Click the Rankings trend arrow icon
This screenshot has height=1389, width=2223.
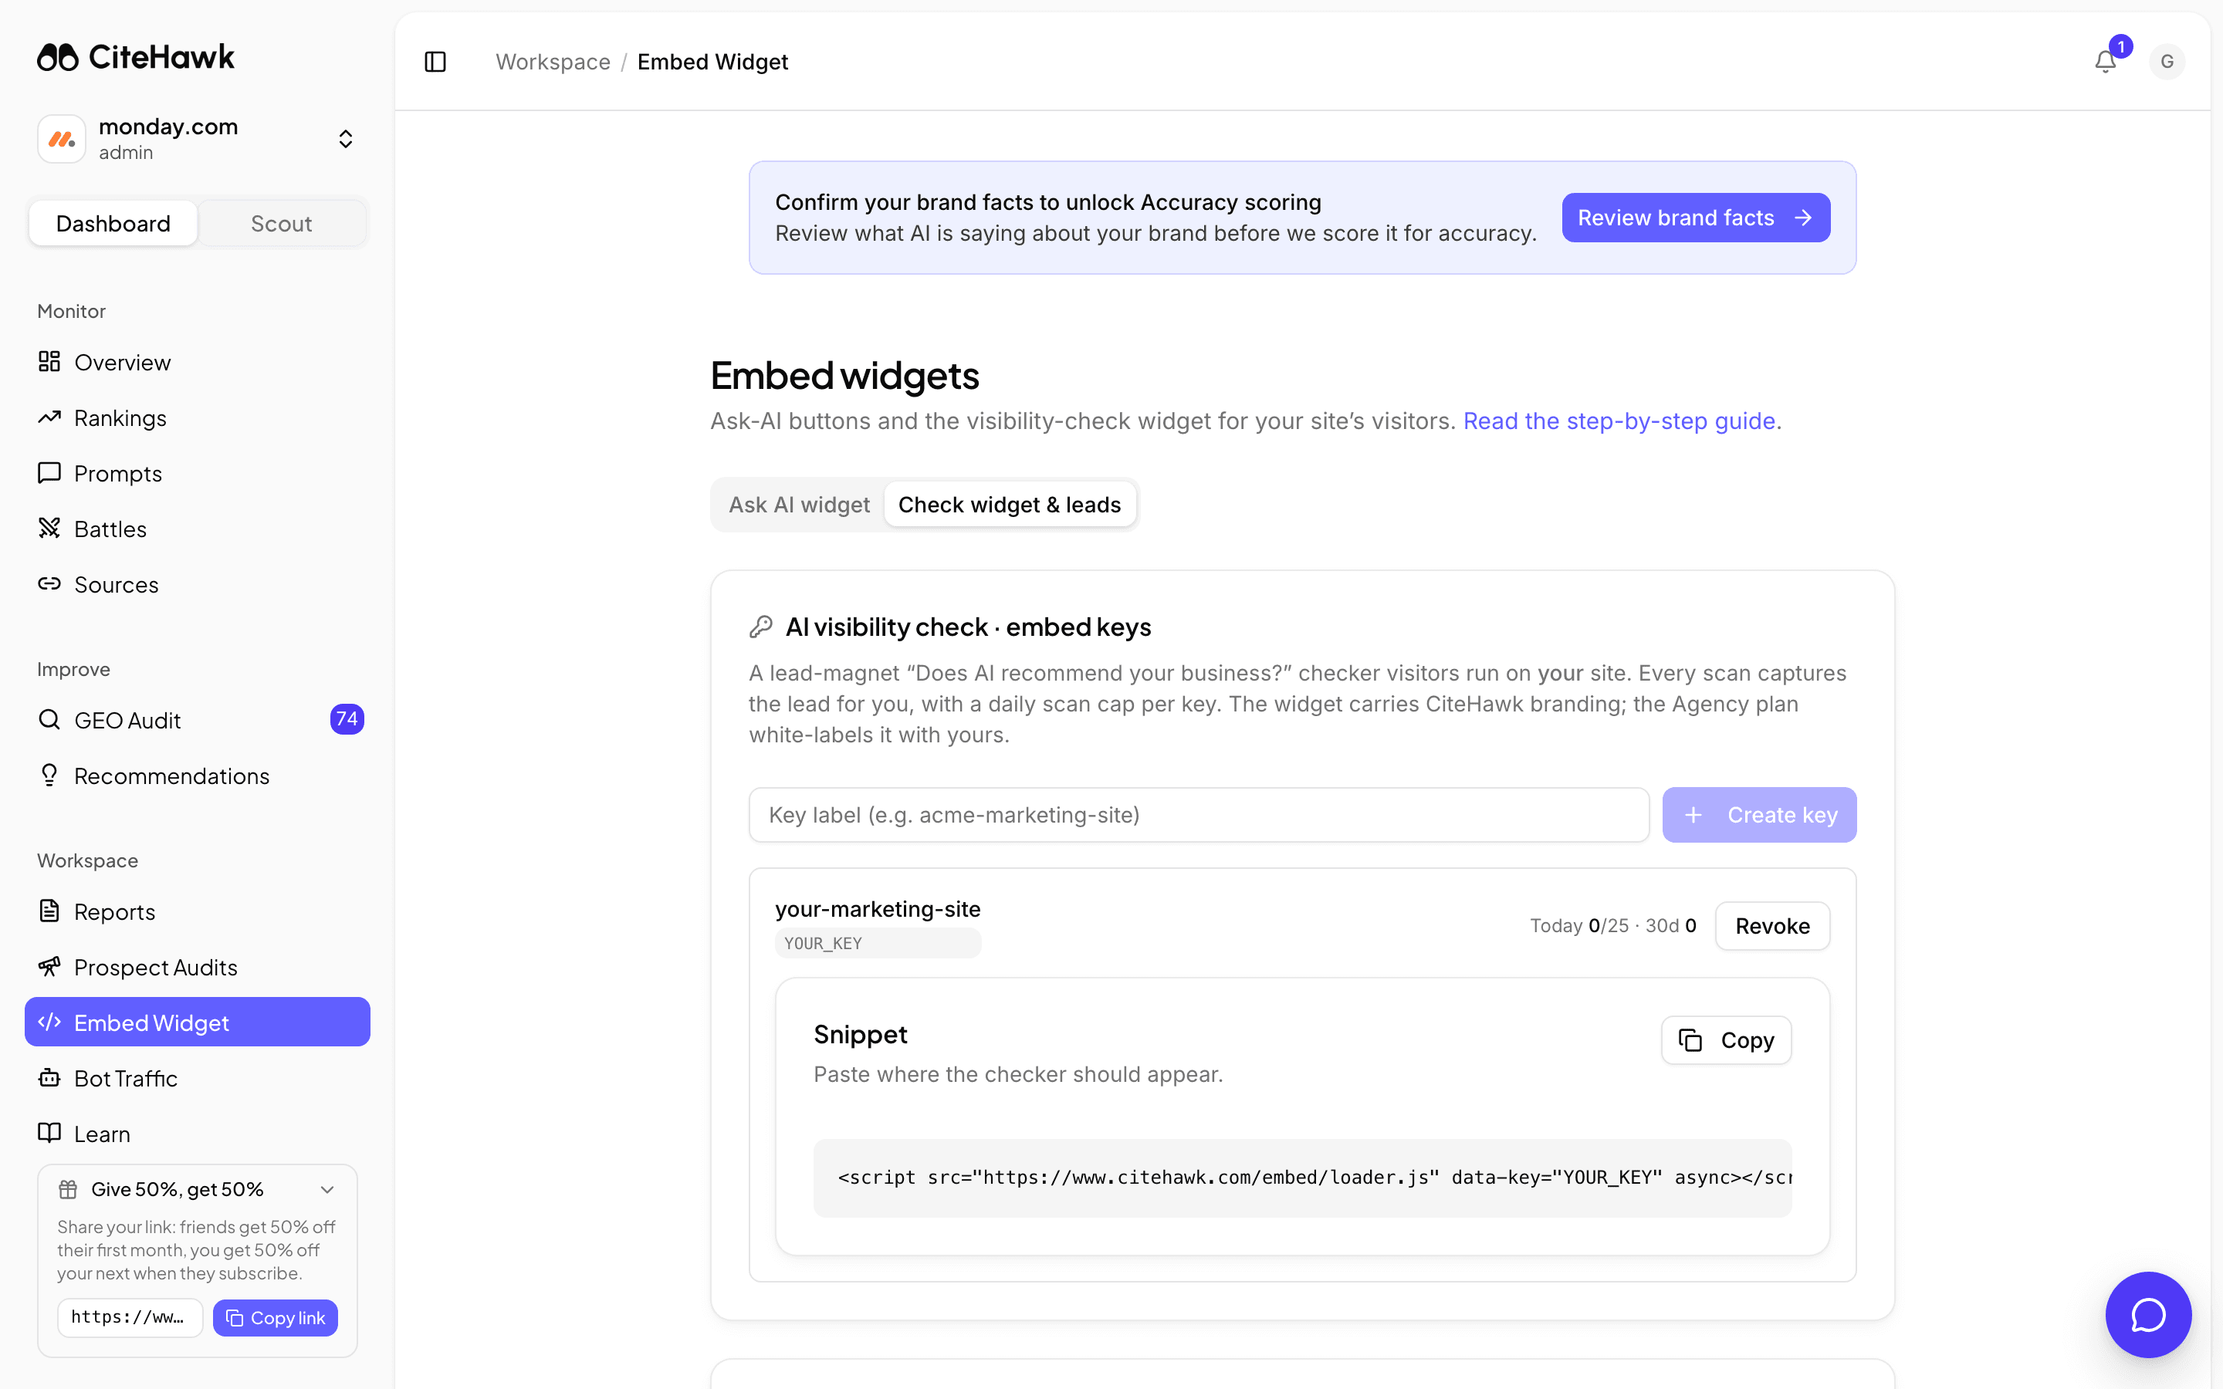(x=49, y=417)
